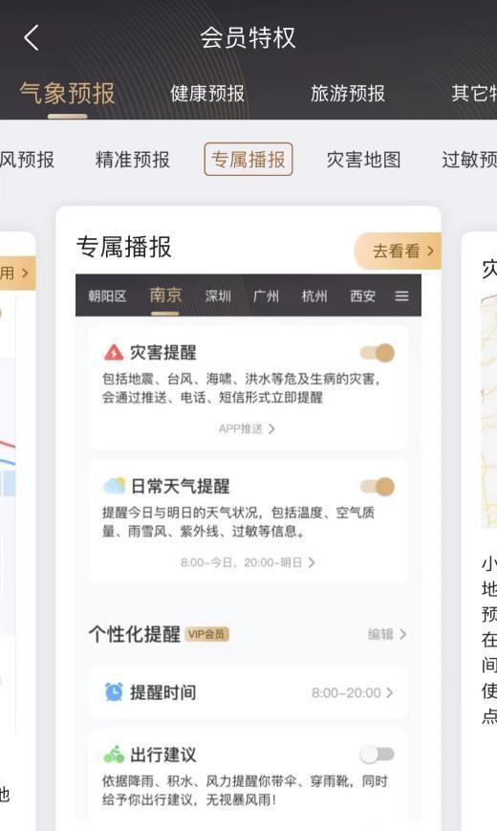The width and height of the screenshot is (497, 831).
Task: Enable the 出行建议 switch
Action: point(378,754)
